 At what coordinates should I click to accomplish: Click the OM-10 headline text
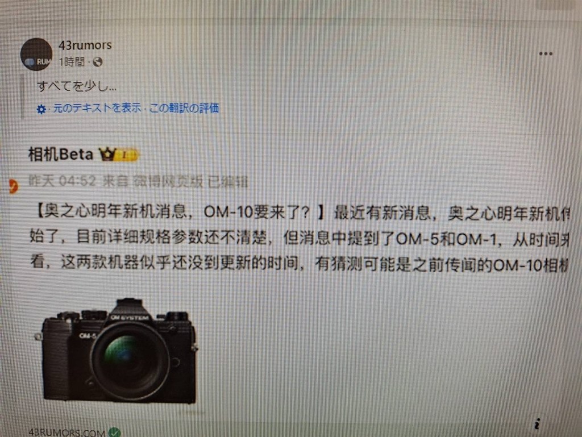[181, 212]
